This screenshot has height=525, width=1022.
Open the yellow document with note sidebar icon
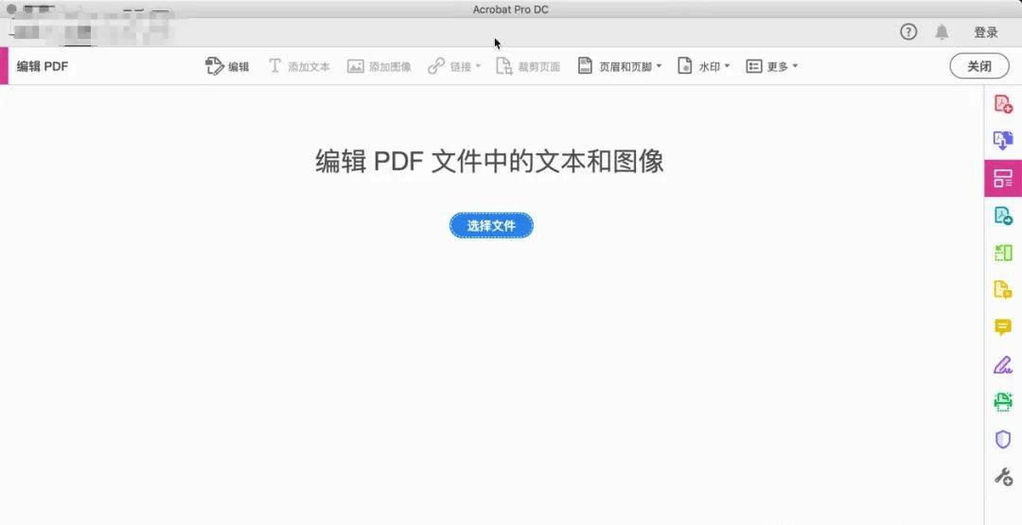[x=1003, y=289]
